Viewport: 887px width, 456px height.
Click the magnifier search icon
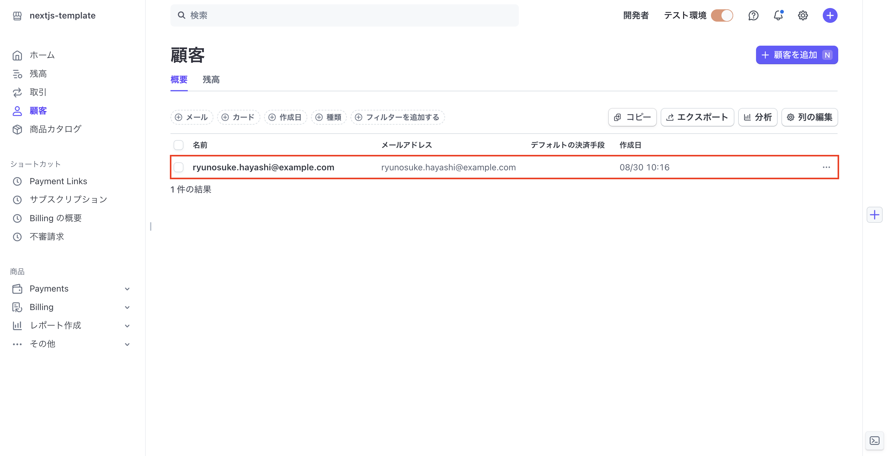tap(181, 15)
